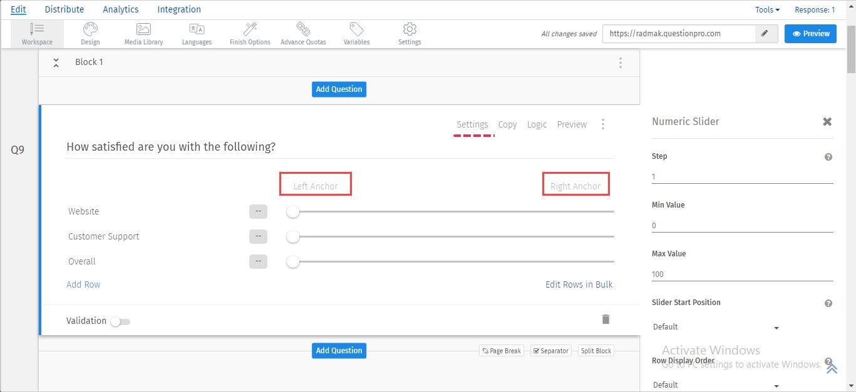Open Advance Quotas settings

click(x=303, y=33)
